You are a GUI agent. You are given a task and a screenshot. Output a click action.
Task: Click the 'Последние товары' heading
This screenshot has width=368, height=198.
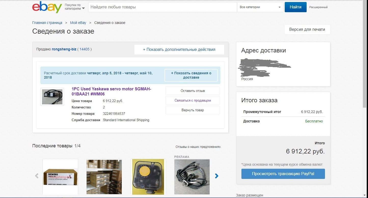(52, 146)
